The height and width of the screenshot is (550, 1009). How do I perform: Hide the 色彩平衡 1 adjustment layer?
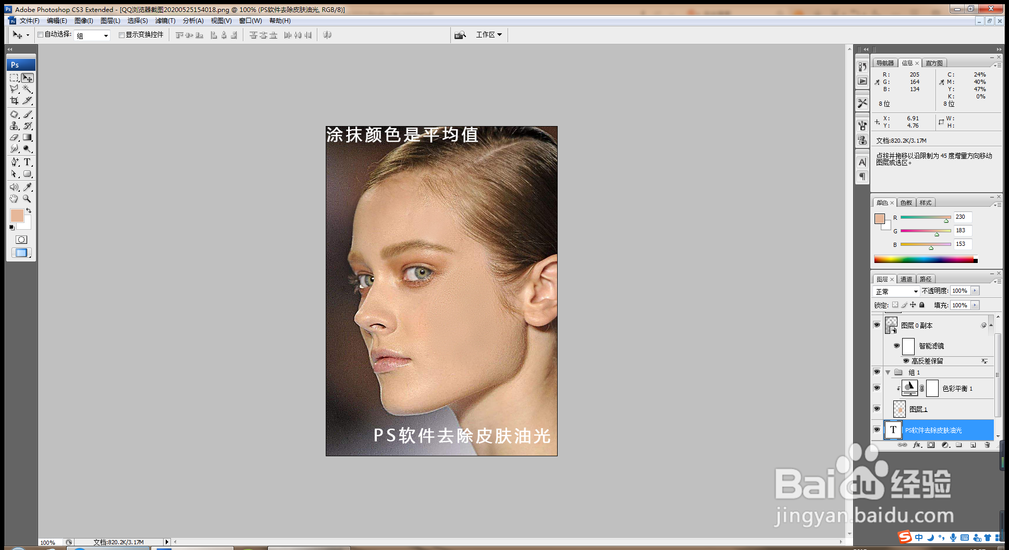tap(877, 388)
